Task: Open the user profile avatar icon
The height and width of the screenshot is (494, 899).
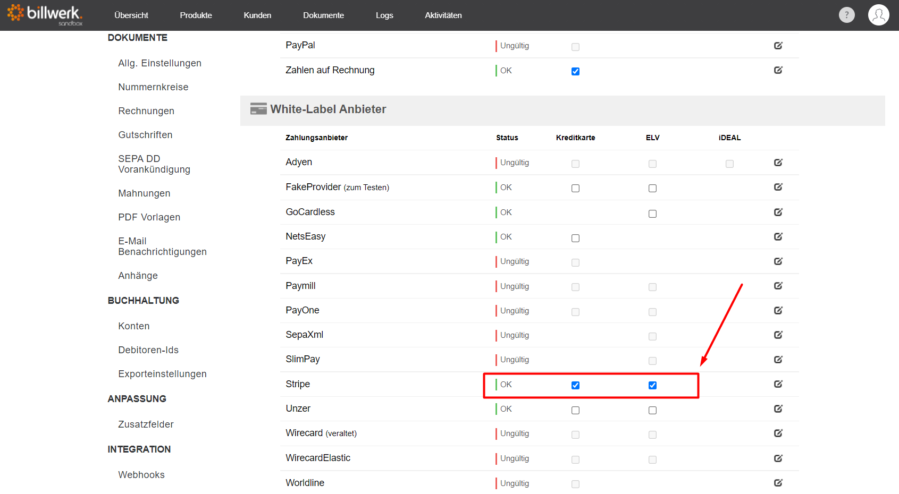Action: pyautogui.click(x=879, y=15)
